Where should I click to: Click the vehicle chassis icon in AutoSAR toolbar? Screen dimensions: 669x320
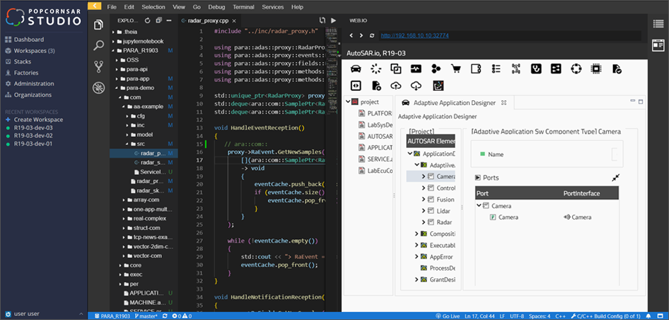(x=516, y=68)
